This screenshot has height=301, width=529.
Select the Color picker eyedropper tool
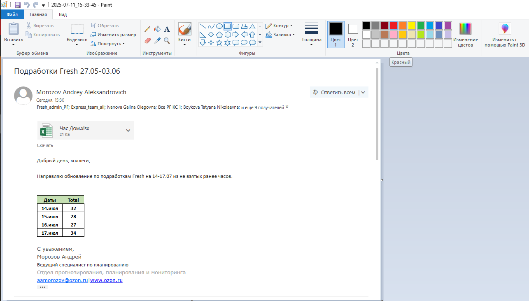pos(157,40)
